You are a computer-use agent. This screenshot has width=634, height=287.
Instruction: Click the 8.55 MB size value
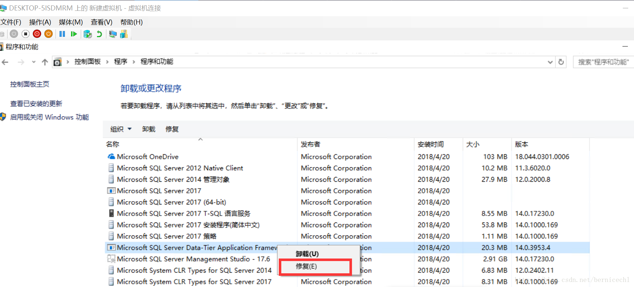(x=494, y=213)
